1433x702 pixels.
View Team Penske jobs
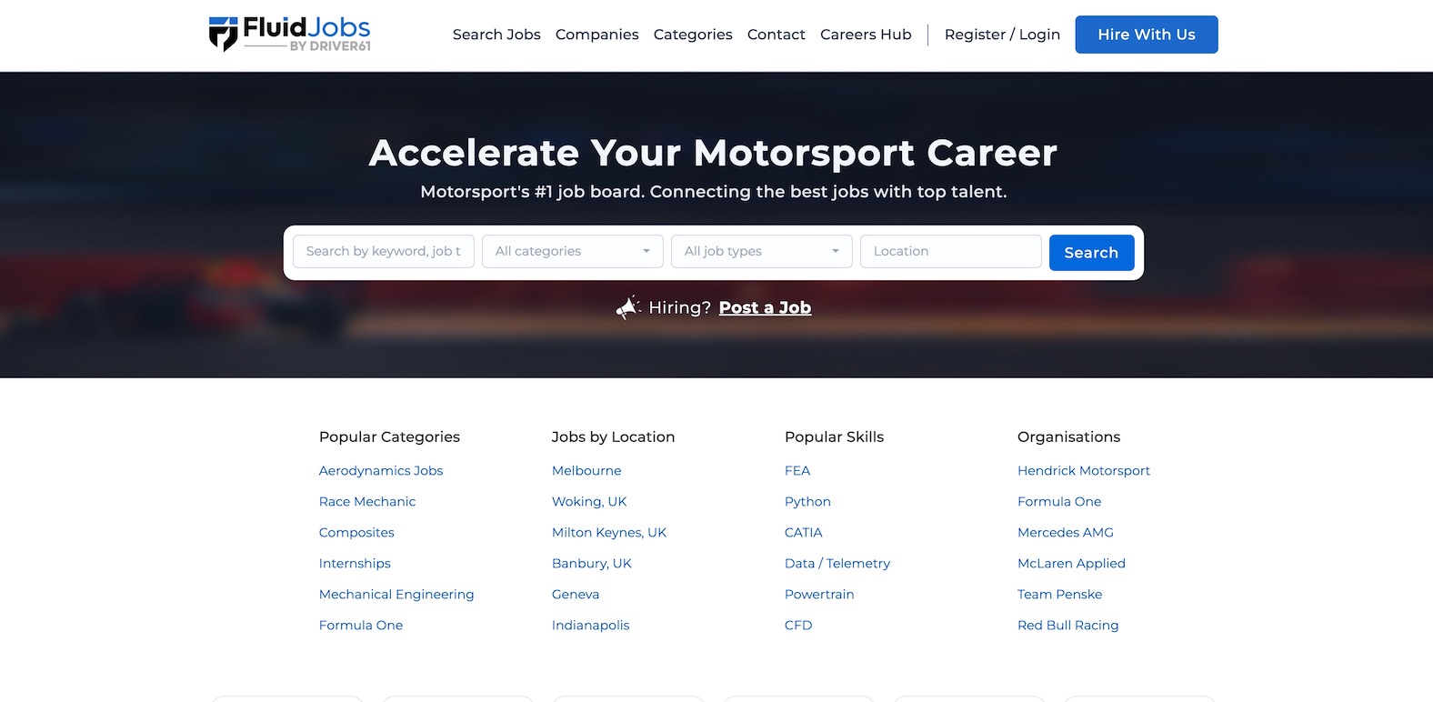pyautogui.click(x=1060, y=595)
